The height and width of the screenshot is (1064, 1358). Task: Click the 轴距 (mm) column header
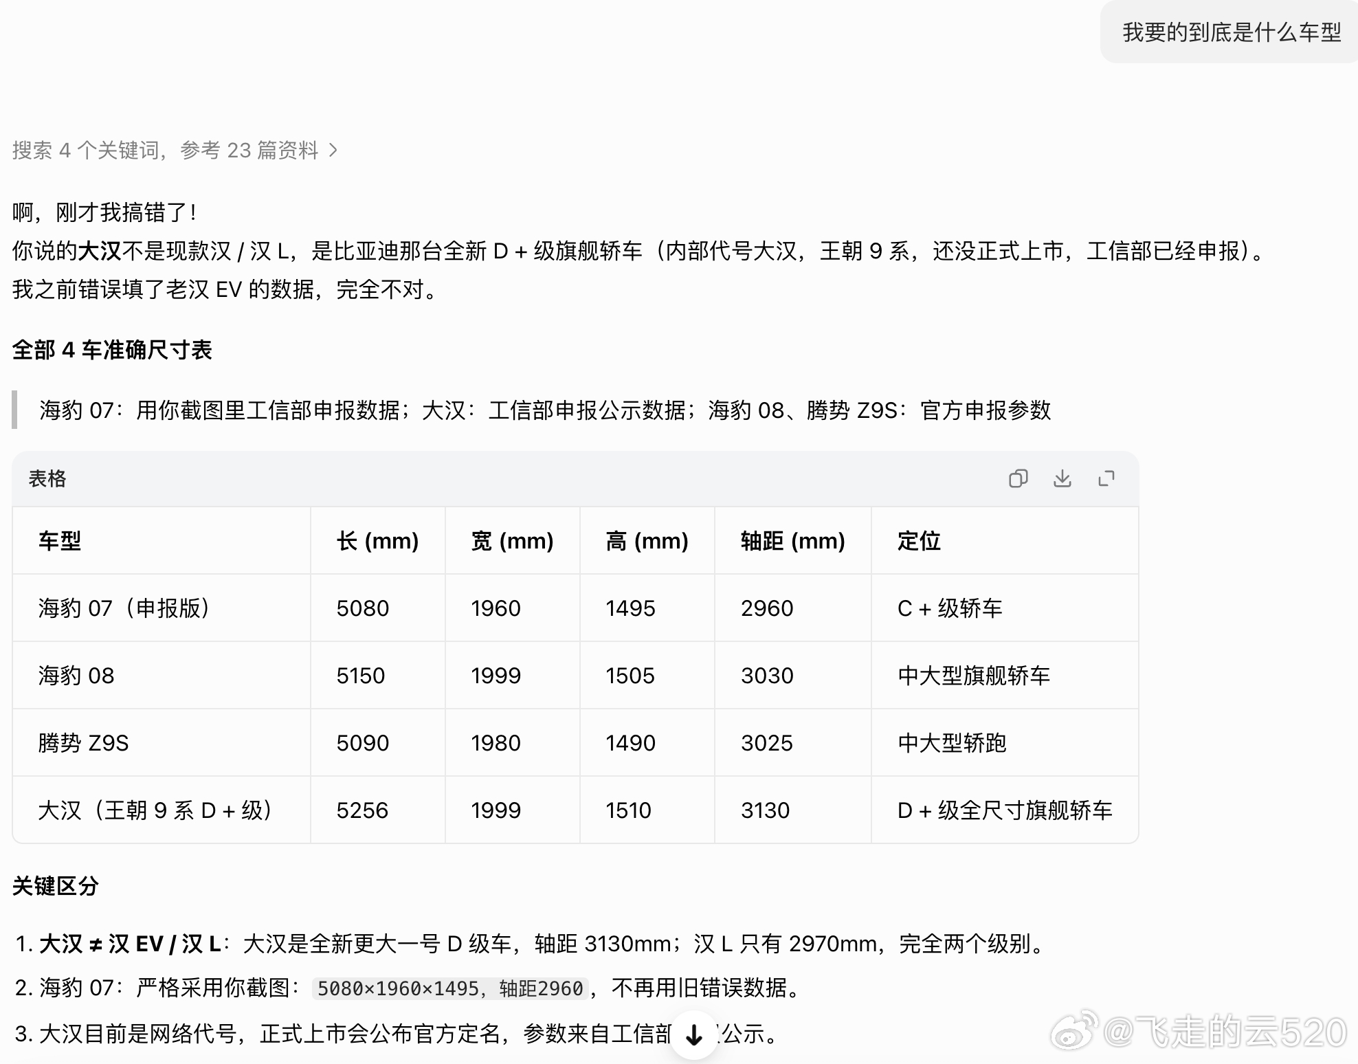coord(792,541)
